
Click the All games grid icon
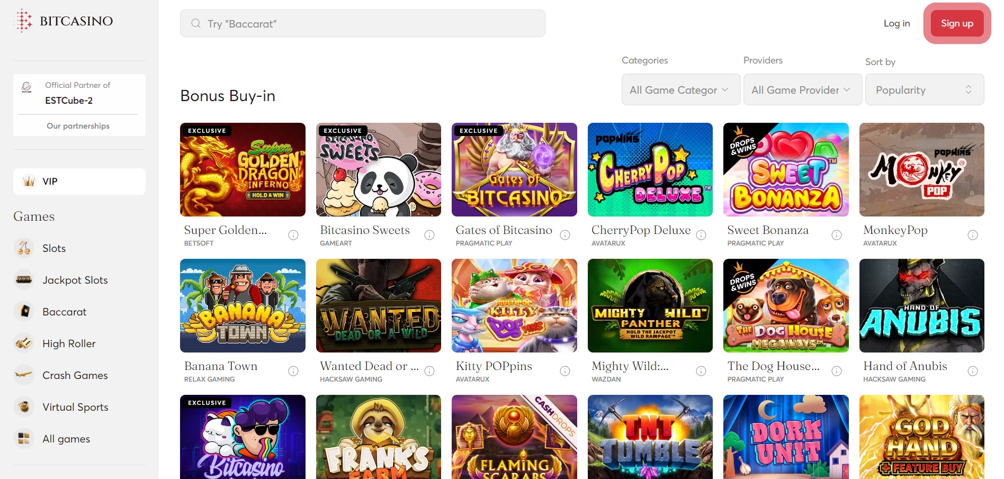[24, 438]
